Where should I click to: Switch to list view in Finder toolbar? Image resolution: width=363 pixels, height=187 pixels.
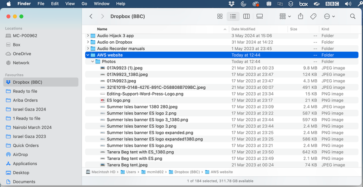[x=233, y=16]
